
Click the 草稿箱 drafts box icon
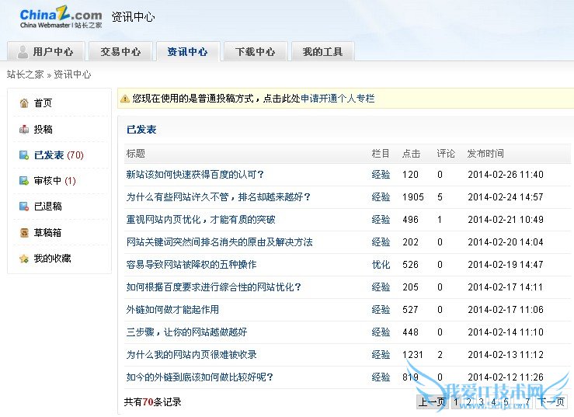pyautogui.click(x=24, y=233)
